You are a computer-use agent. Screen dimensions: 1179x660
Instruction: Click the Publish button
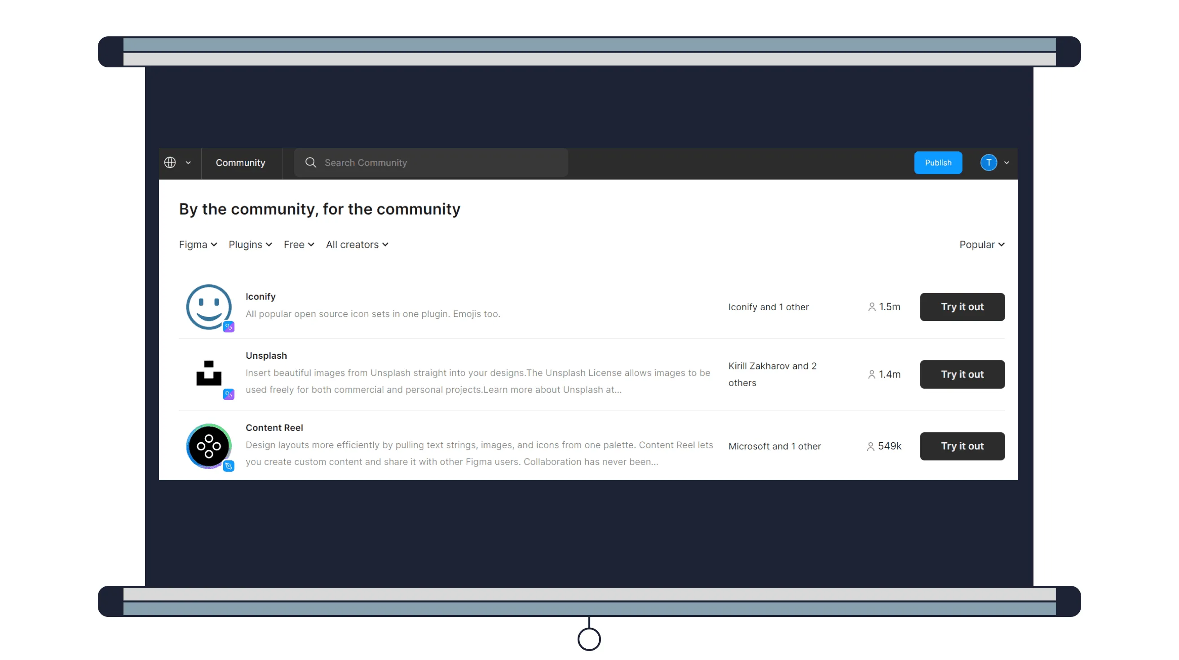(938, 162)
